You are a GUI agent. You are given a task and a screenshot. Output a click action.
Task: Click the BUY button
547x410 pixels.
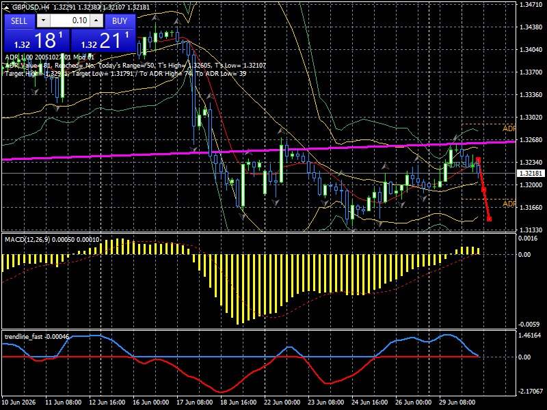(120, 21)
